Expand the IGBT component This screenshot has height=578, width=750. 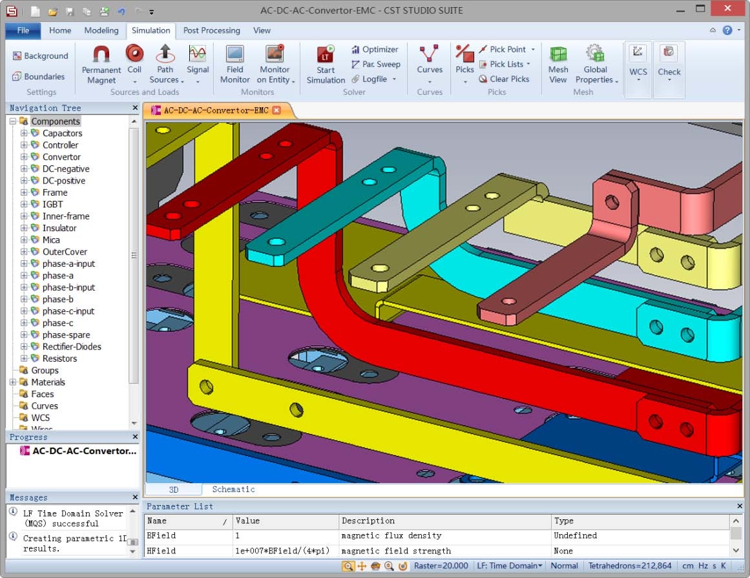(24, 204)
